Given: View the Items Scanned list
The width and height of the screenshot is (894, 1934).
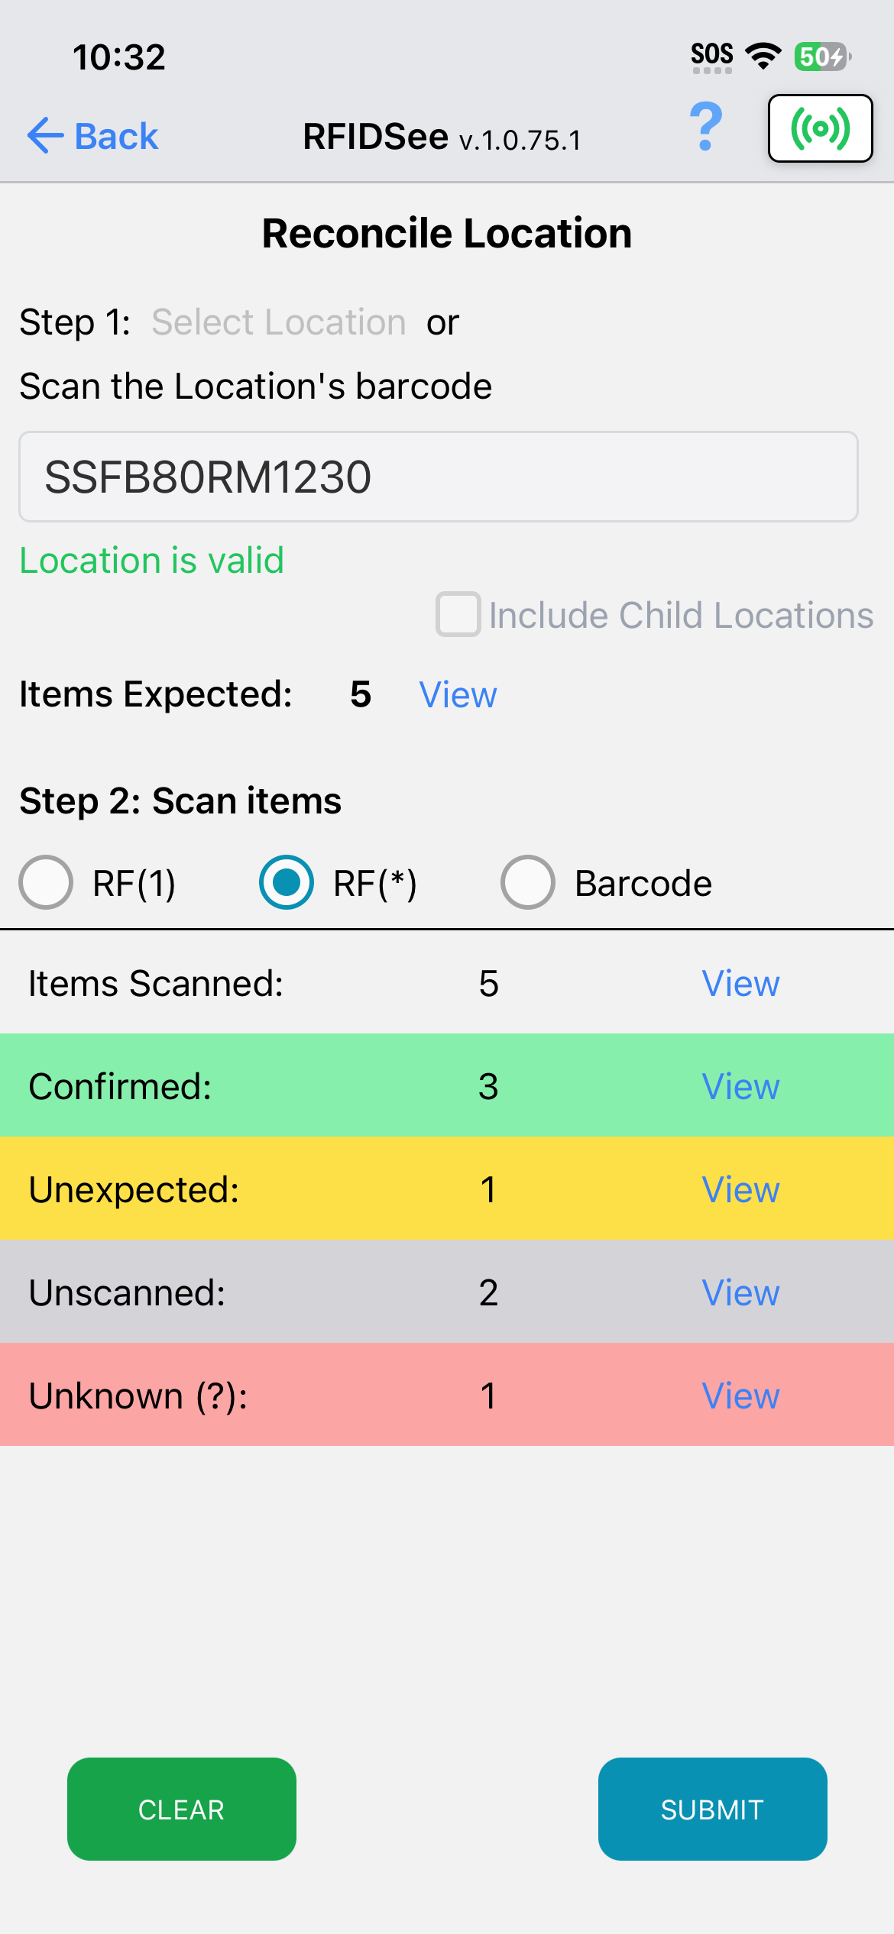Looking at the screenshot, I should (740, 984).
